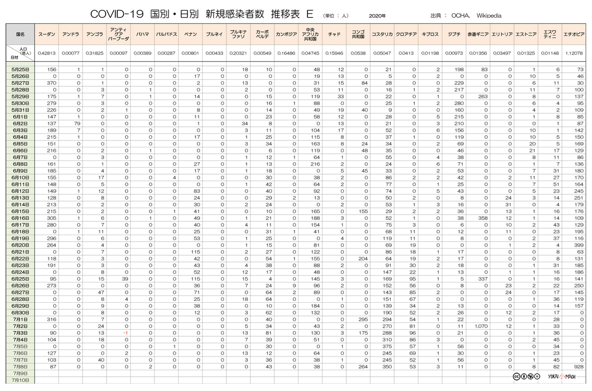Screen dimensions: 592x391
Task: Click the 赤道ギニア column header
Action: tap(479, 35)
